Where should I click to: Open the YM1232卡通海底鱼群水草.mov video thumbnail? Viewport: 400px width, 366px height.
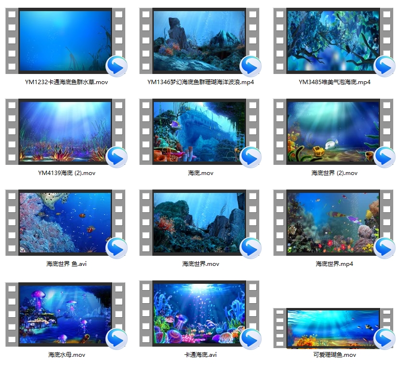(65, 41)
